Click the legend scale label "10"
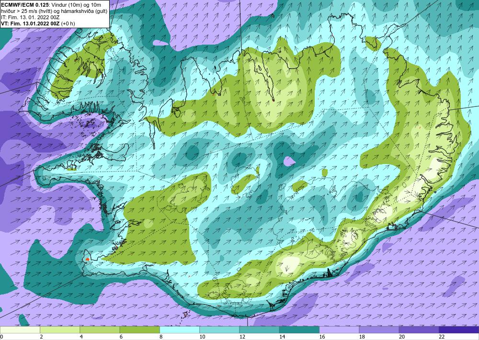479x340 pixels. pyautogui.click(x=202, y=337)
